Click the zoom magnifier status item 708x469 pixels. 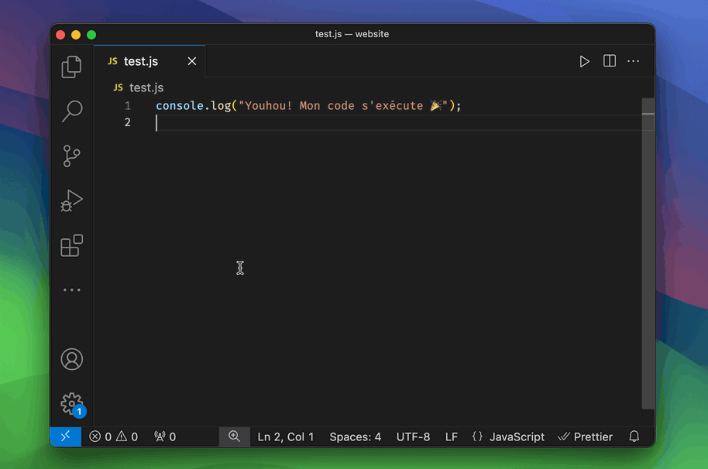point(235,436)
